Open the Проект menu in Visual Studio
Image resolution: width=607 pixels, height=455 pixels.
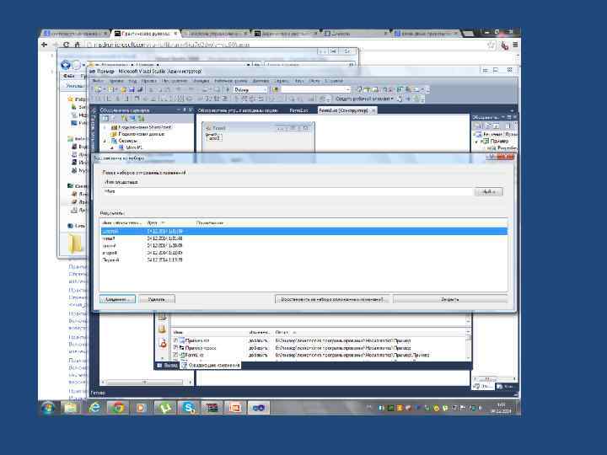pyautogui.click(x=148, y=81)
